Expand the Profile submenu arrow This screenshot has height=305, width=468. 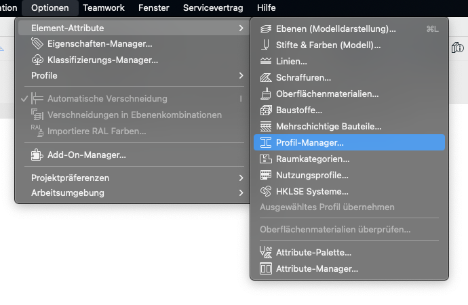[x=241, y=75]
